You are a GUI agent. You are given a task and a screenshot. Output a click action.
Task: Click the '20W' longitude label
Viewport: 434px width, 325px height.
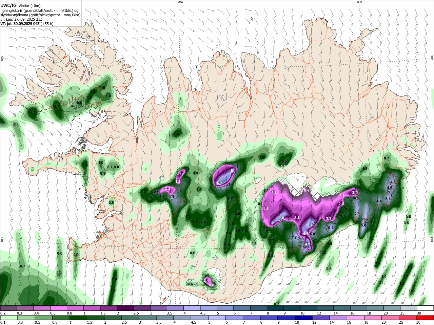(x=180, y=2)
